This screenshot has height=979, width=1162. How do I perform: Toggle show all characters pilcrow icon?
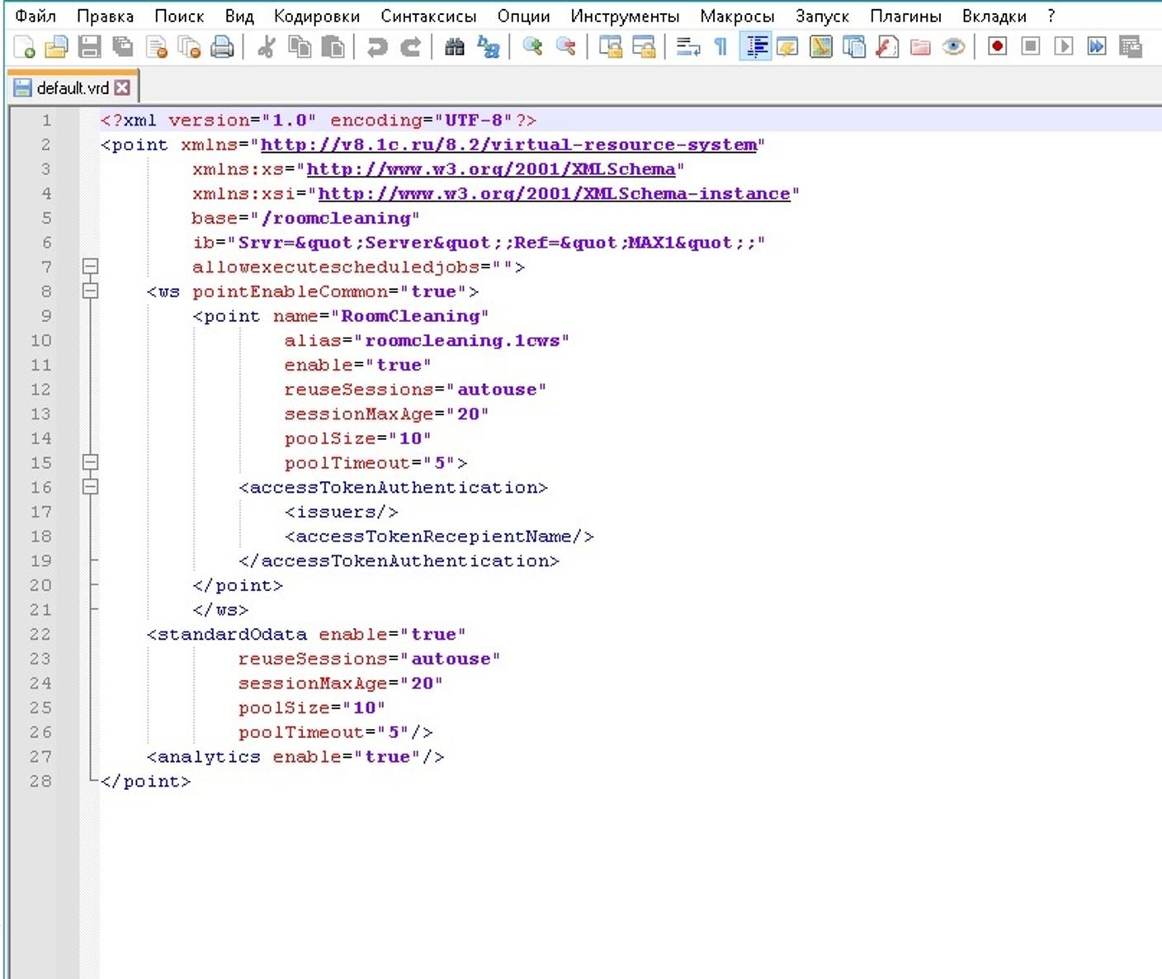(x=720, y=47)
